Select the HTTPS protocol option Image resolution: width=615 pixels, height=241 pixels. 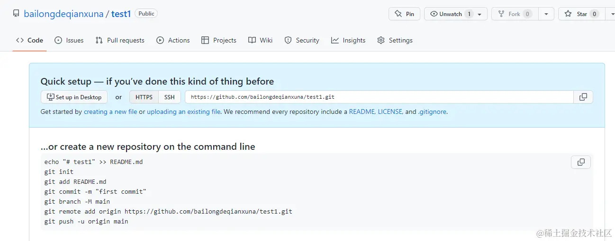[x=144, y=97]
